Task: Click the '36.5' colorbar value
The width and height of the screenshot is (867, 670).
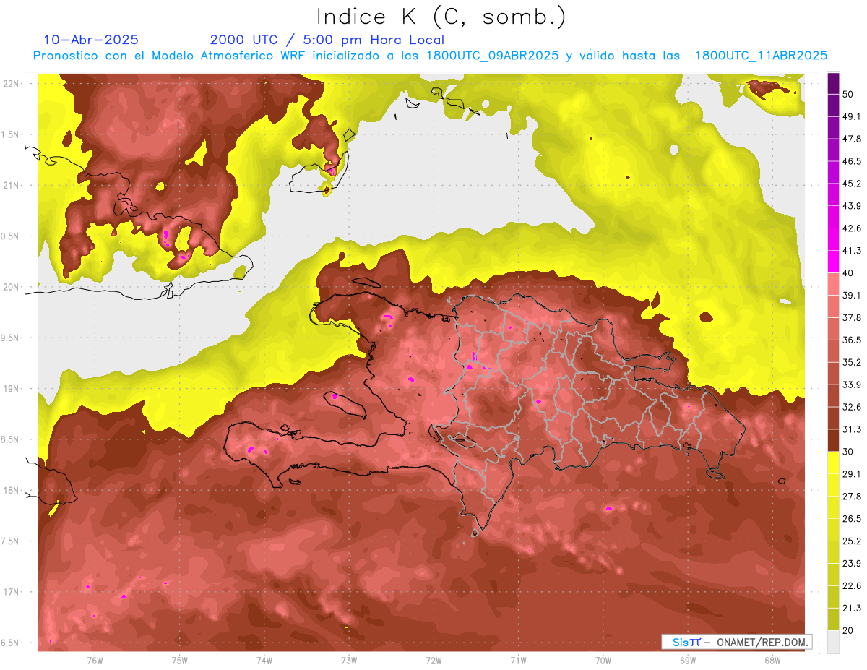Action: [x=852, y=340]
